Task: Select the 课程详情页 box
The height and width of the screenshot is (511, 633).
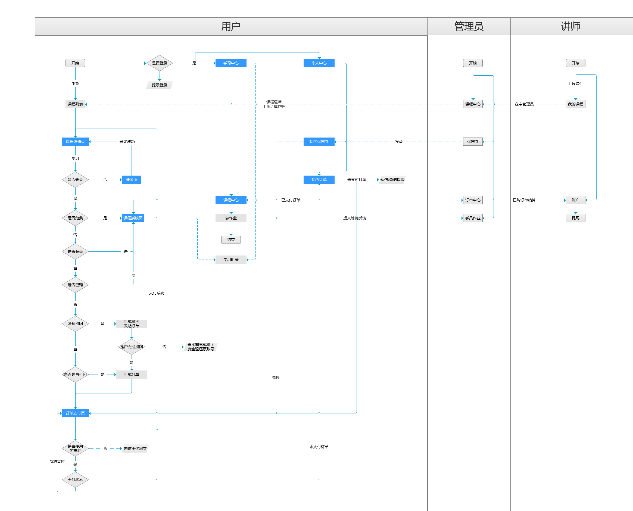Action: [x=75, y=142]
